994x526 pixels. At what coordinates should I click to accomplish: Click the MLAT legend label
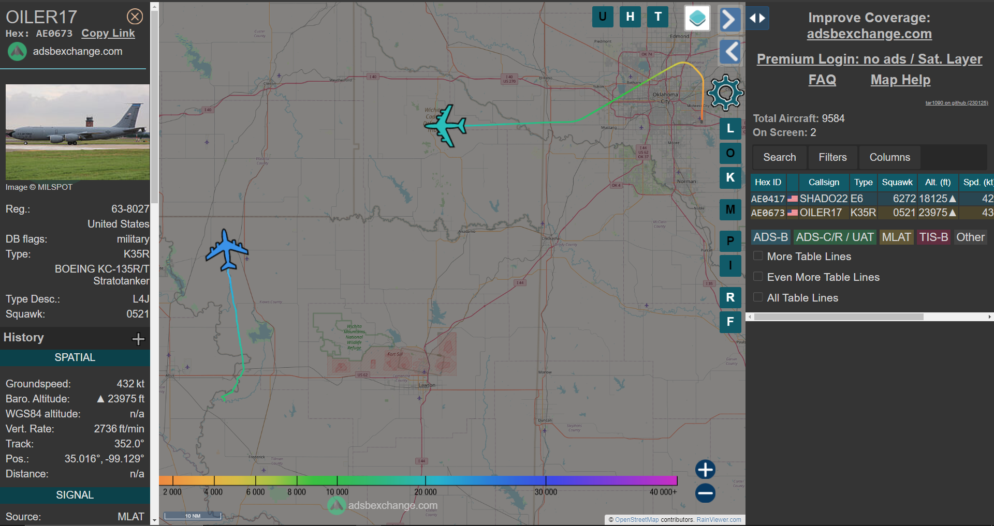(896, 237)
